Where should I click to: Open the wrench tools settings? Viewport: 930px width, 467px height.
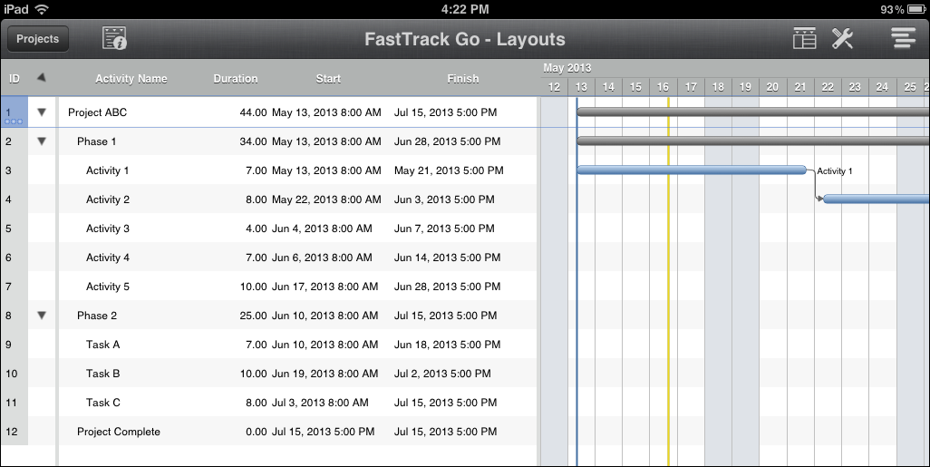point(843,38)
